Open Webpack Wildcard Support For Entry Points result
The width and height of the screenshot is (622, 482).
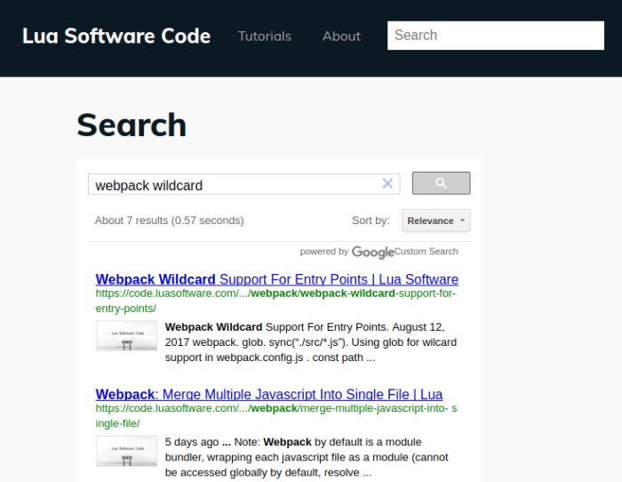277,279
